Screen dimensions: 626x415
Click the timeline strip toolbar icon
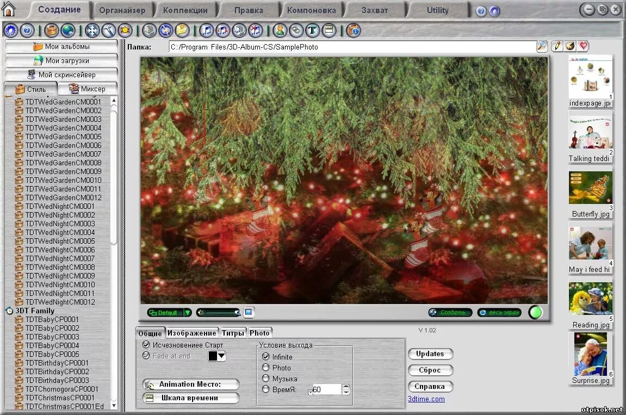pos(329,30)
